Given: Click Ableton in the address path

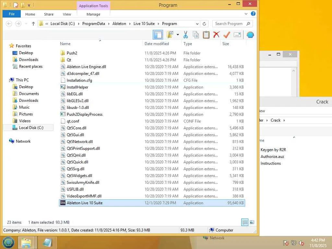Looking at the screenshot, I should point(119,24).
